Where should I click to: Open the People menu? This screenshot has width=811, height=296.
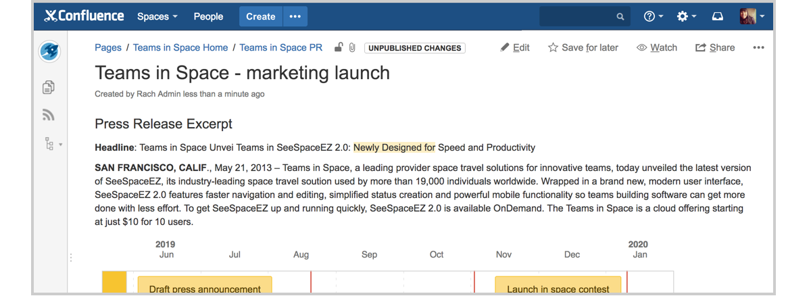click(x=208, y=17)
